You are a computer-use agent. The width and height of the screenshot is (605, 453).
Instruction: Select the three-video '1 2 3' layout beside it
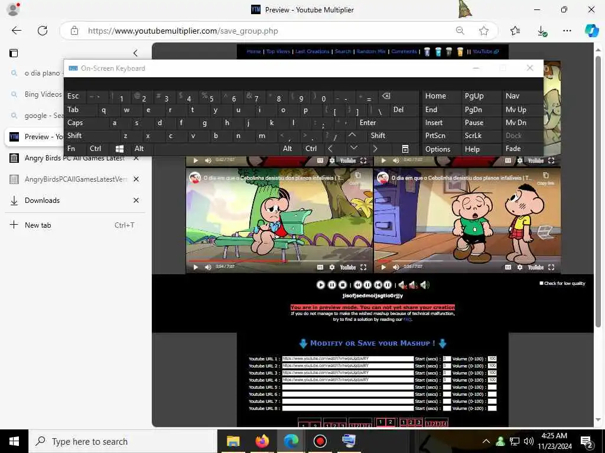tap(411, 422)
